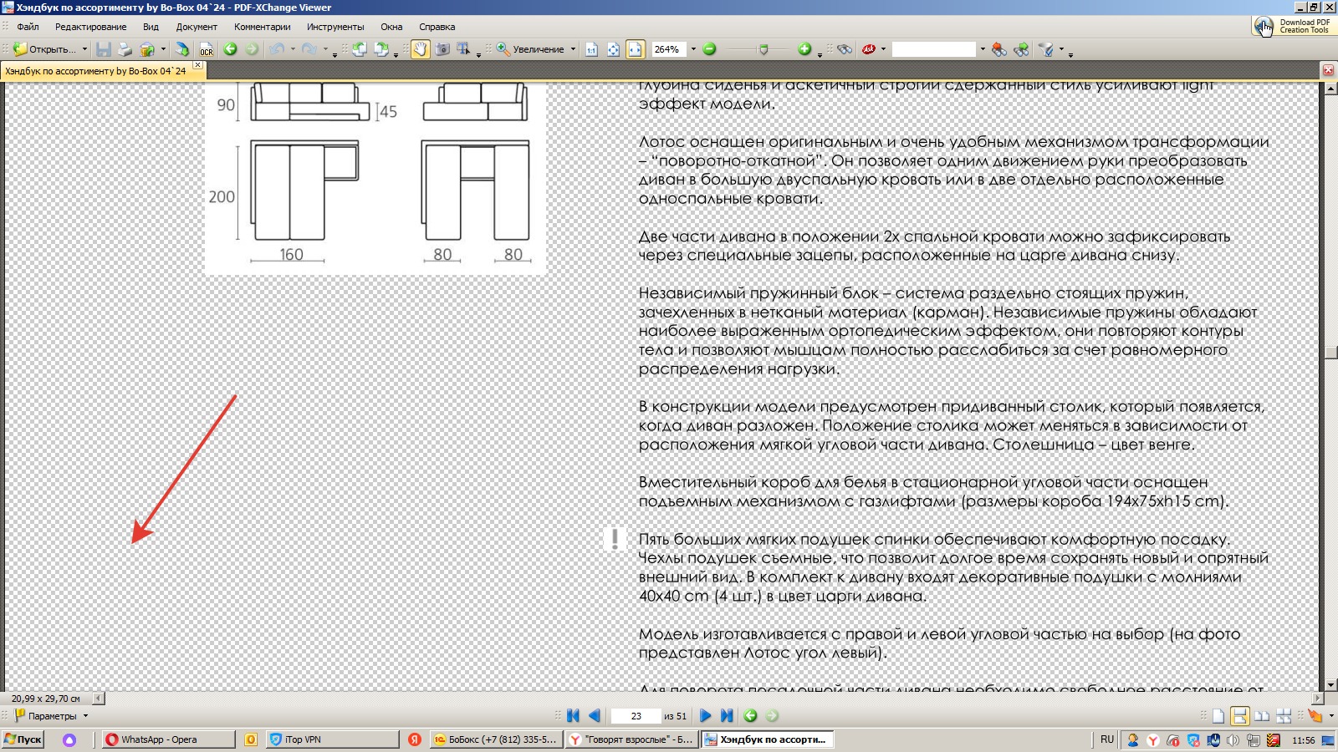This screenshot has height=752, width=1338.
Task: Open the Комментарии menu
Action: (x=263, y=27)
